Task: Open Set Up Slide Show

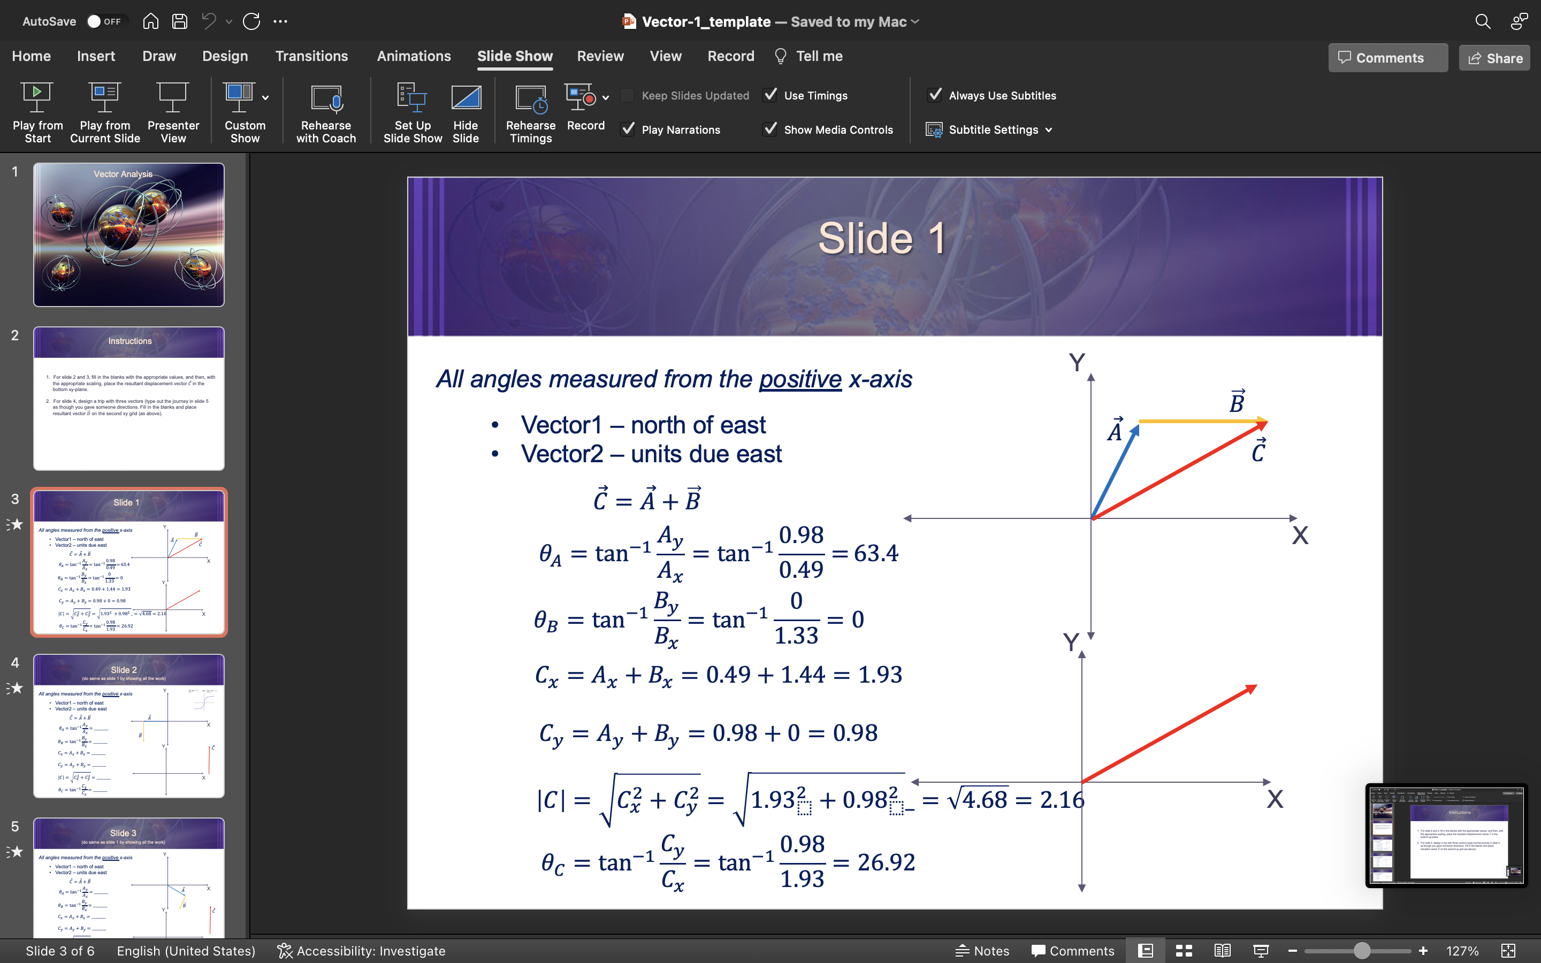Action: (412, 111)
